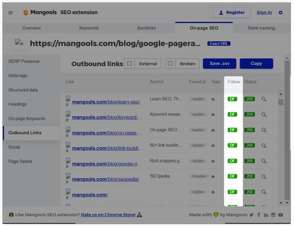Click the table's scroll up arrow
294x226 pixels.
click(281, 94)
